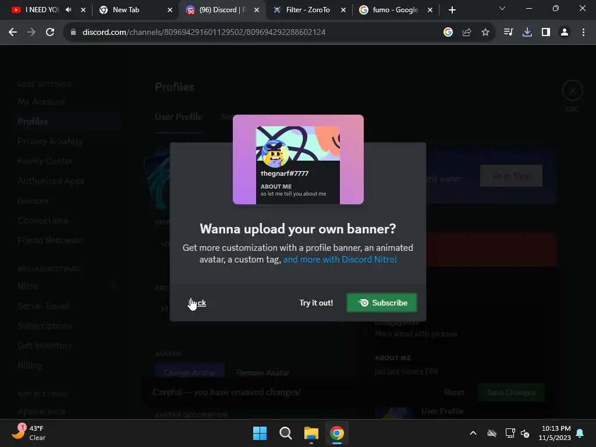Image resolution: width=596 pixels, height=447 pixels.
Task: Open Server Boost settings
Action: [x=43, y=306]
